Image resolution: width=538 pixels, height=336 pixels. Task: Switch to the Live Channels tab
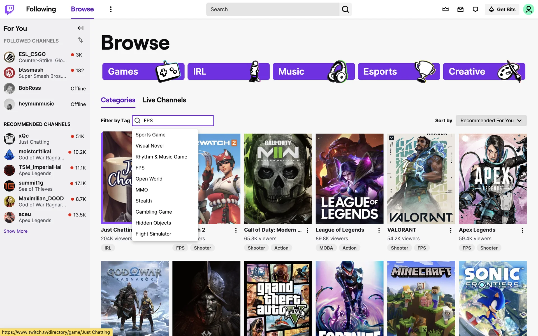point(164,100)
